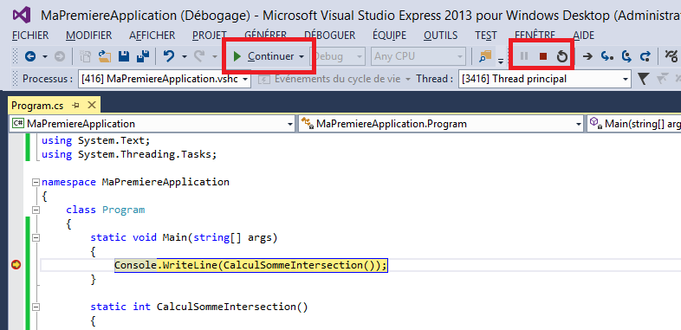
Task: Restart debugging with the circular arrow
Action: pyautogui.click(x=562, y=56)
